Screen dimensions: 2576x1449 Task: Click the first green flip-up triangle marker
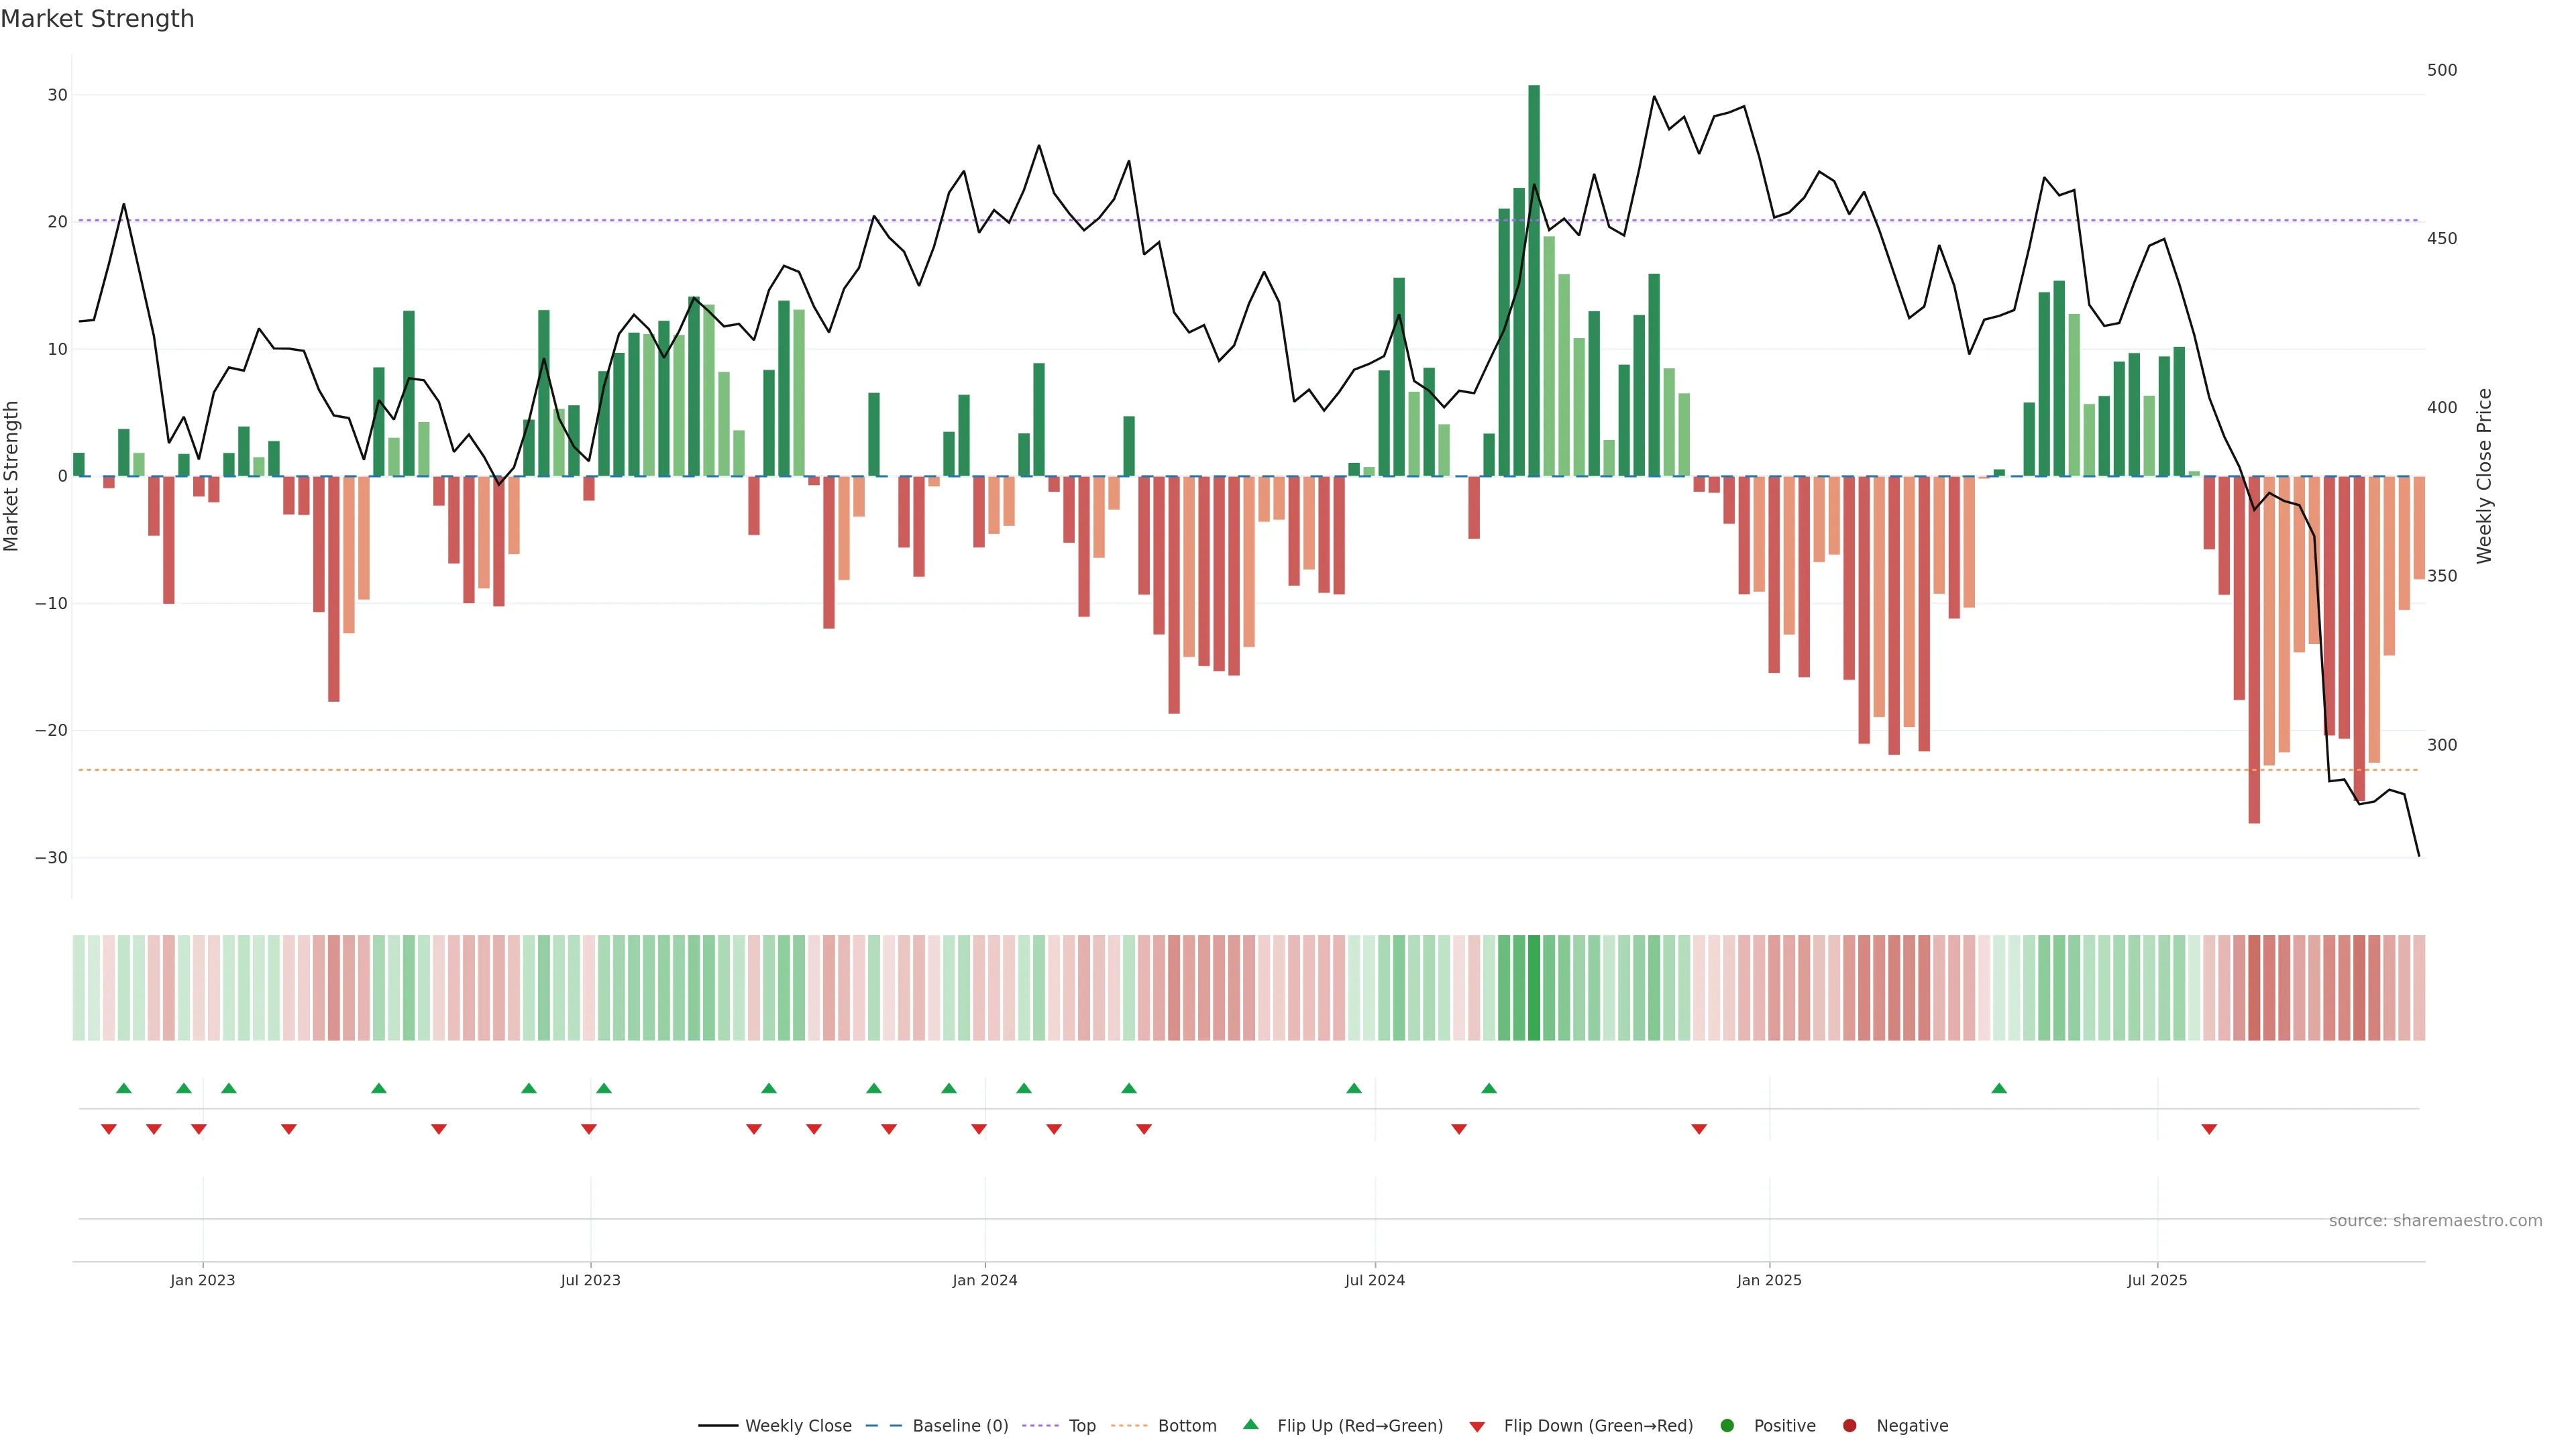tap(124, 1088)
